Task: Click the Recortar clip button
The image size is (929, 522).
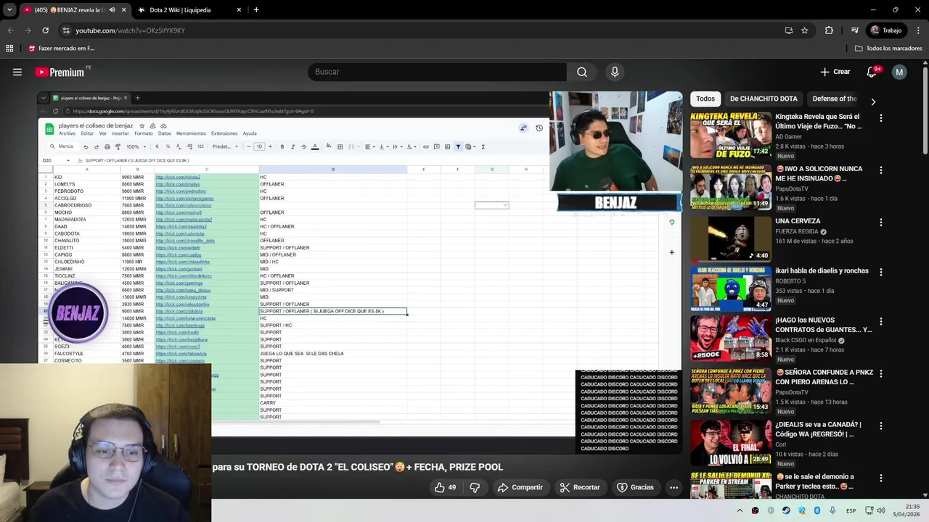Action: [x=579, y=487]
